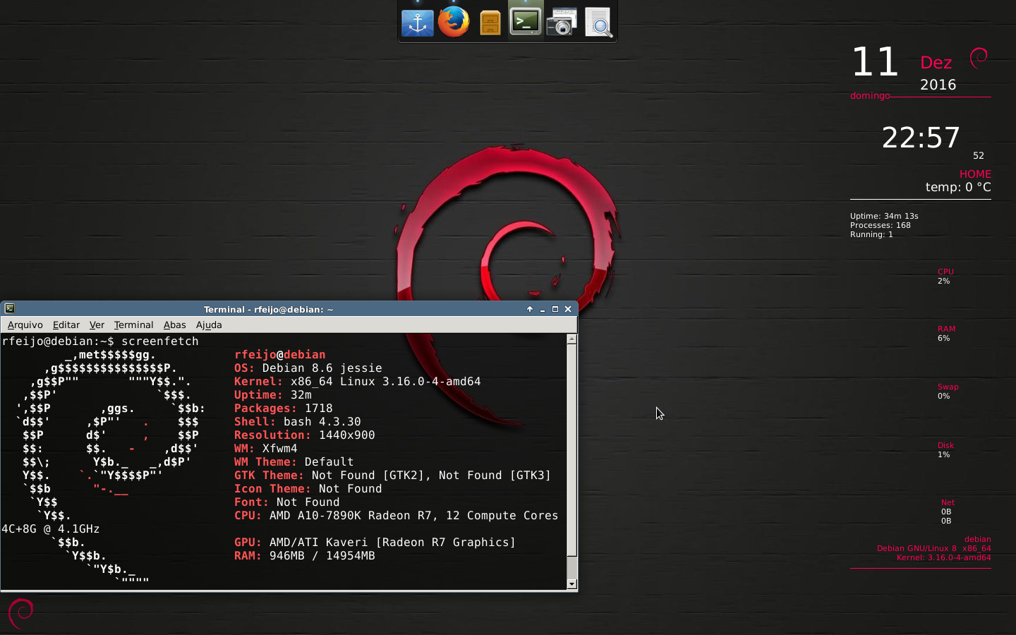1016x635 pixels.
Task: Click the 'Uptime: 34m 13s' line
Action: (884, 216)
